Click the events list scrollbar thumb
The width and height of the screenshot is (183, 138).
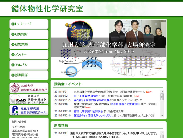click(162, 97)
